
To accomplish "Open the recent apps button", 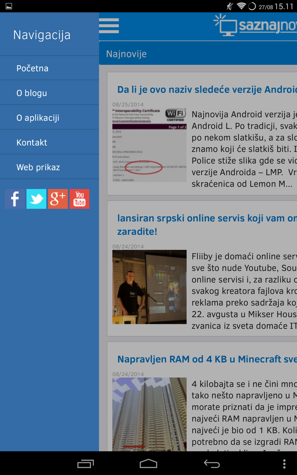I will click(x=86, y=464).
